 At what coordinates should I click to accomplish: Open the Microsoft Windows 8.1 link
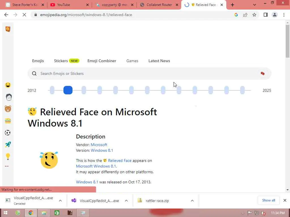(96, 166)
